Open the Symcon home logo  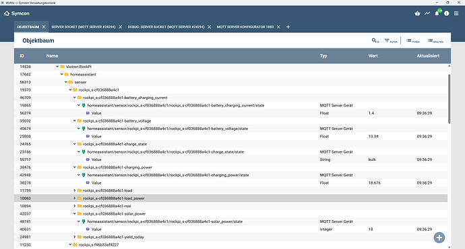(x=16, y=13)
